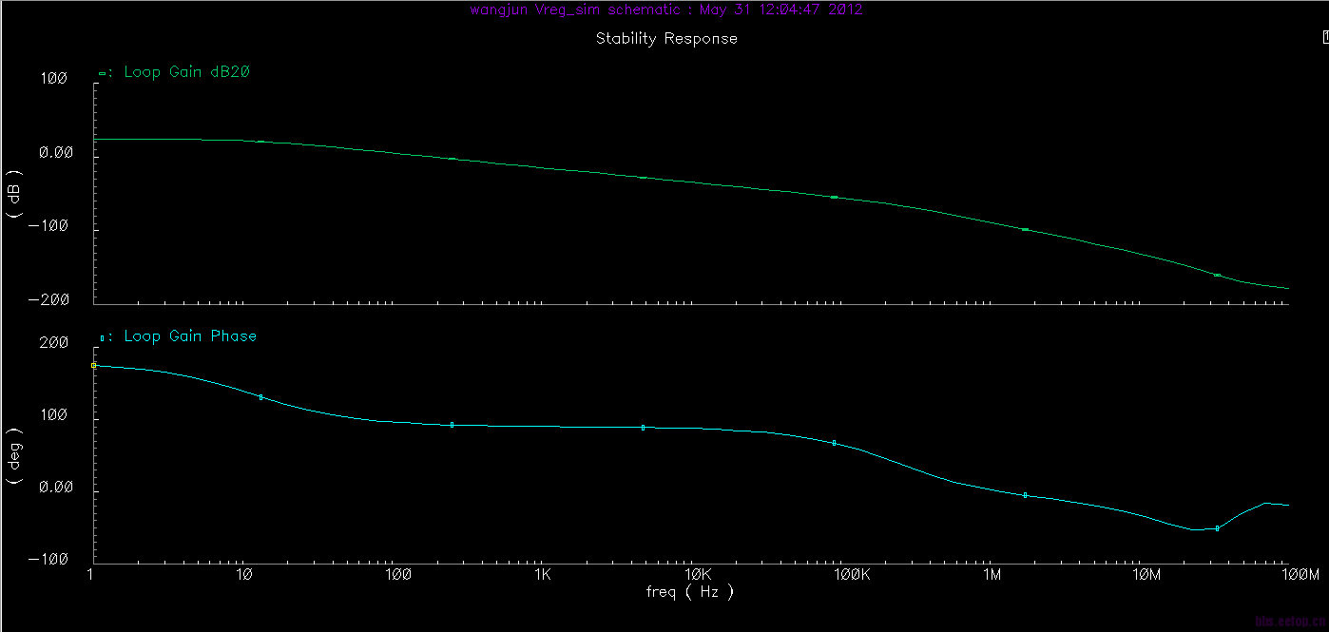Select cyan phase curve marker just above 10 Hz

pos(260,397)
